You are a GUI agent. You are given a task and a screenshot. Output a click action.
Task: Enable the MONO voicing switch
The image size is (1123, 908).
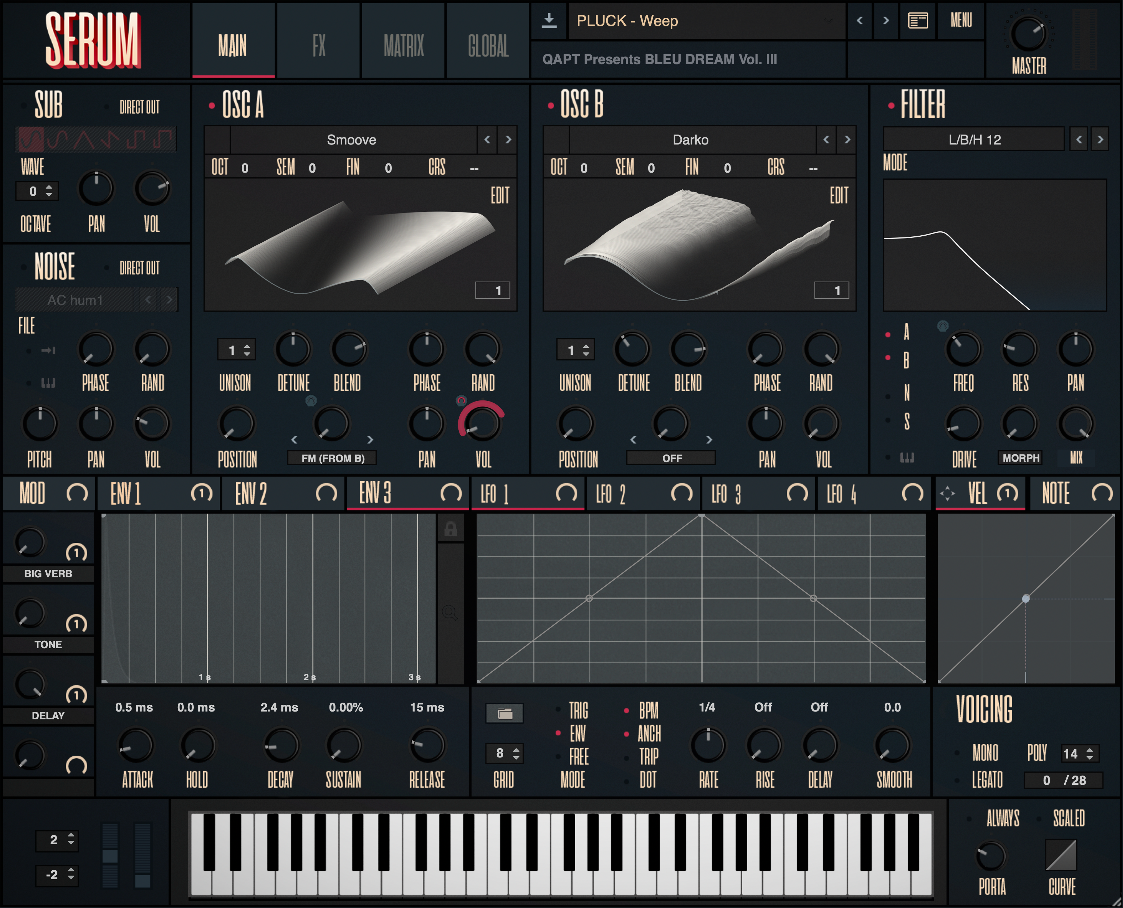pyautogui.click(x=957, y=753)
